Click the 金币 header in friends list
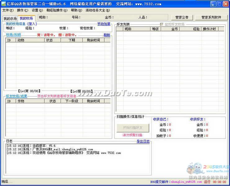 tap(170, 29)
